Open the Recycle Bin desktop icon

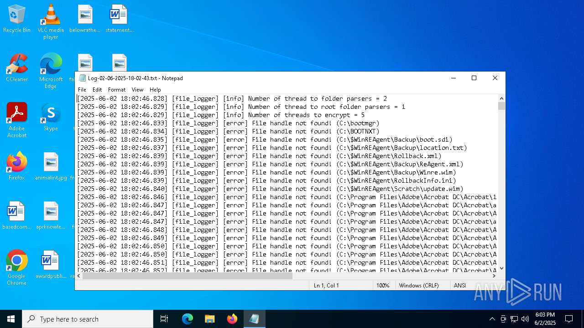point(17,19)
